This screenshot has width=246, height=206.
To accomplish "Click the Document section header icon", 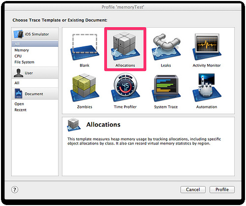I will coord(19,94).
